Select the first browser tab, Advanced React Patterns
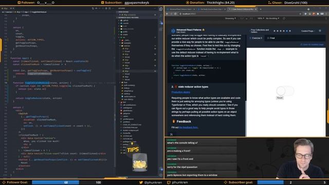Image resolution: width=329 pixels, height=185 pixels. [180, 9]
